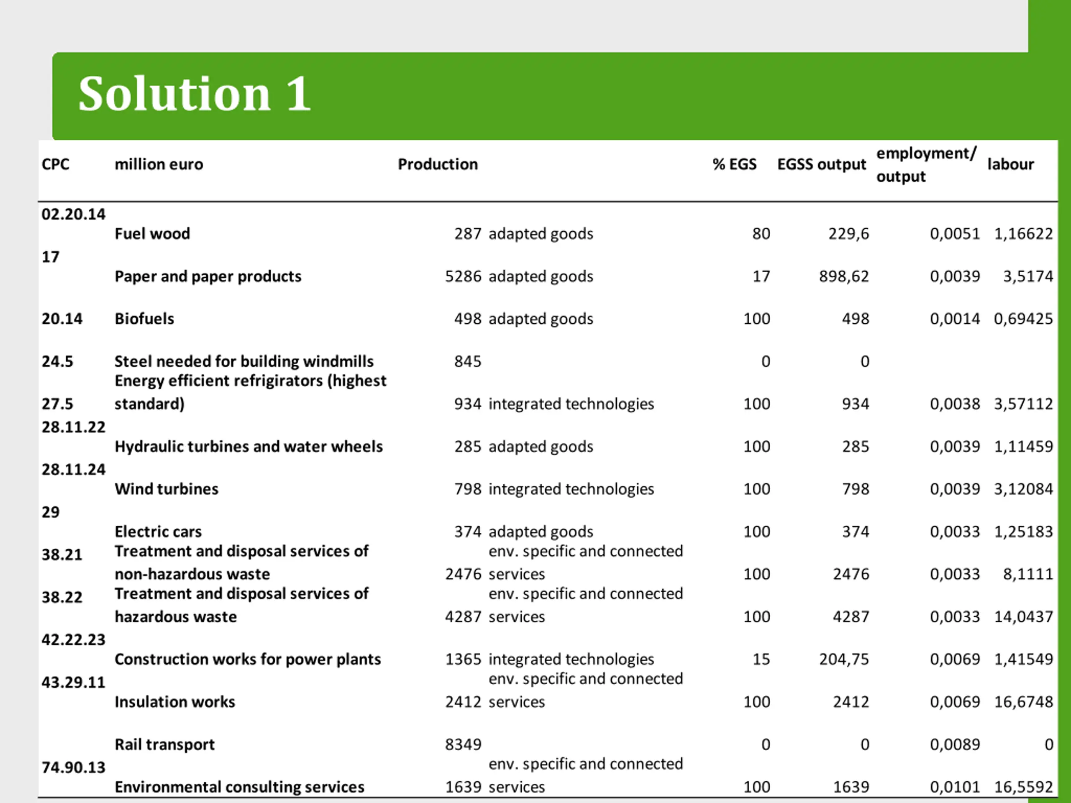Click 'Construction works for power plants'
The image size is (1071, 803).
[x=247, y=659]
